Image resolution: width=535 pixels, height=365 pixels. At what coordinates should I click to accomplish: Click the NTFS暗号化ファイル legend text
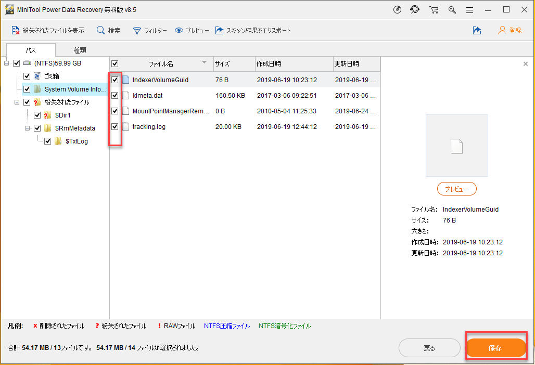(285, 326)
